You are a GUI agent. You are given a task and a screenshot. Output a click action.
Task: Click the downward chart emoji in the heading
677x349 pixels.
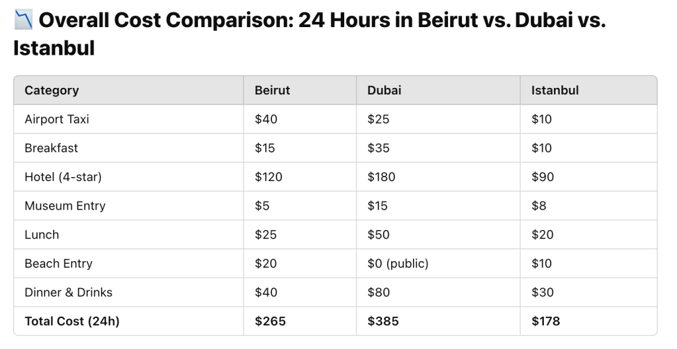pyautogui.click(x=23, y=20)
